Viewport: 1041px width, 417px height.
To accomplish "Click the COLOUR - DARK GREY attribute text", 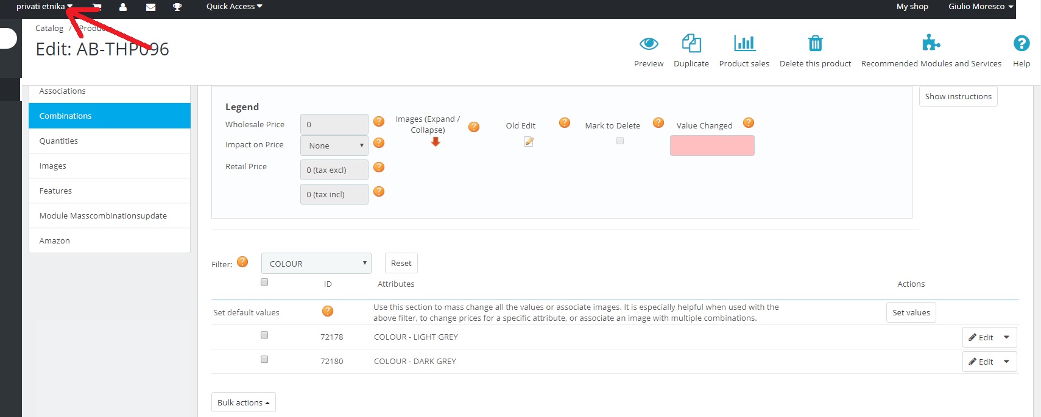I will 415,362.
